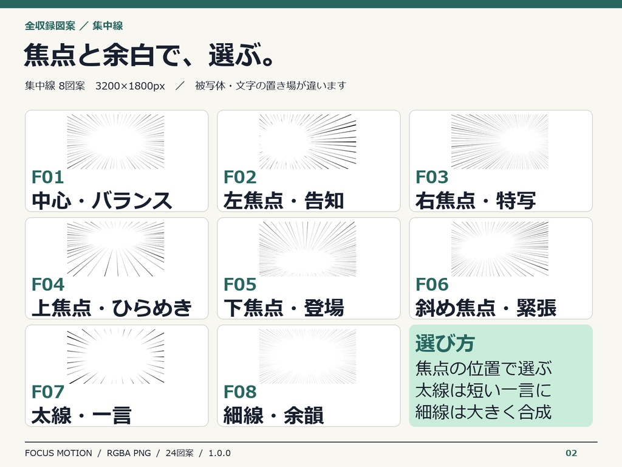Click the line 太線は短い一言に
622x467 pixels.
(484, 390)
